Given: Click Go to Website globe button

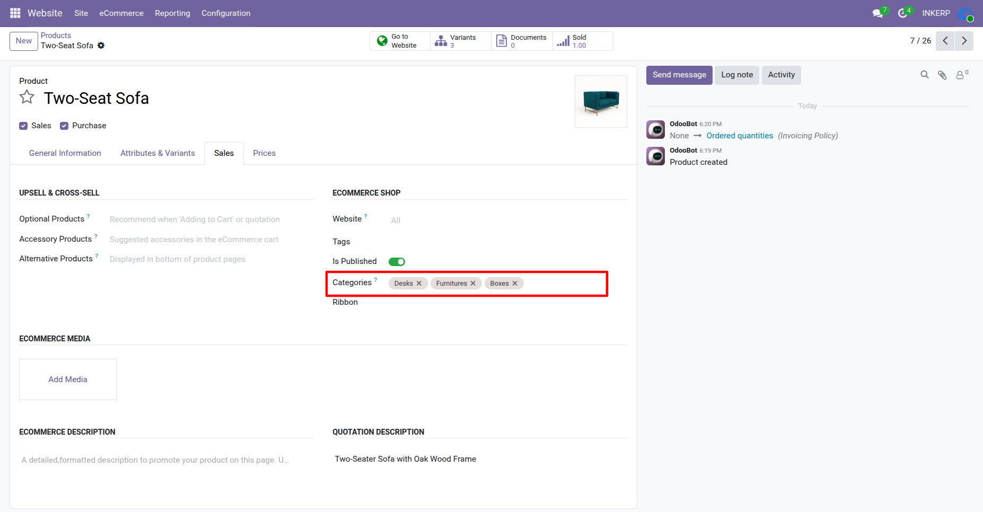Looking at the screenshot, I should (400, 41).
